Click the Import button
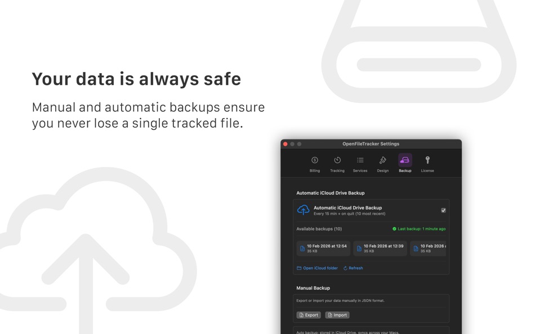The image size is (535, 334). (337, 315)
